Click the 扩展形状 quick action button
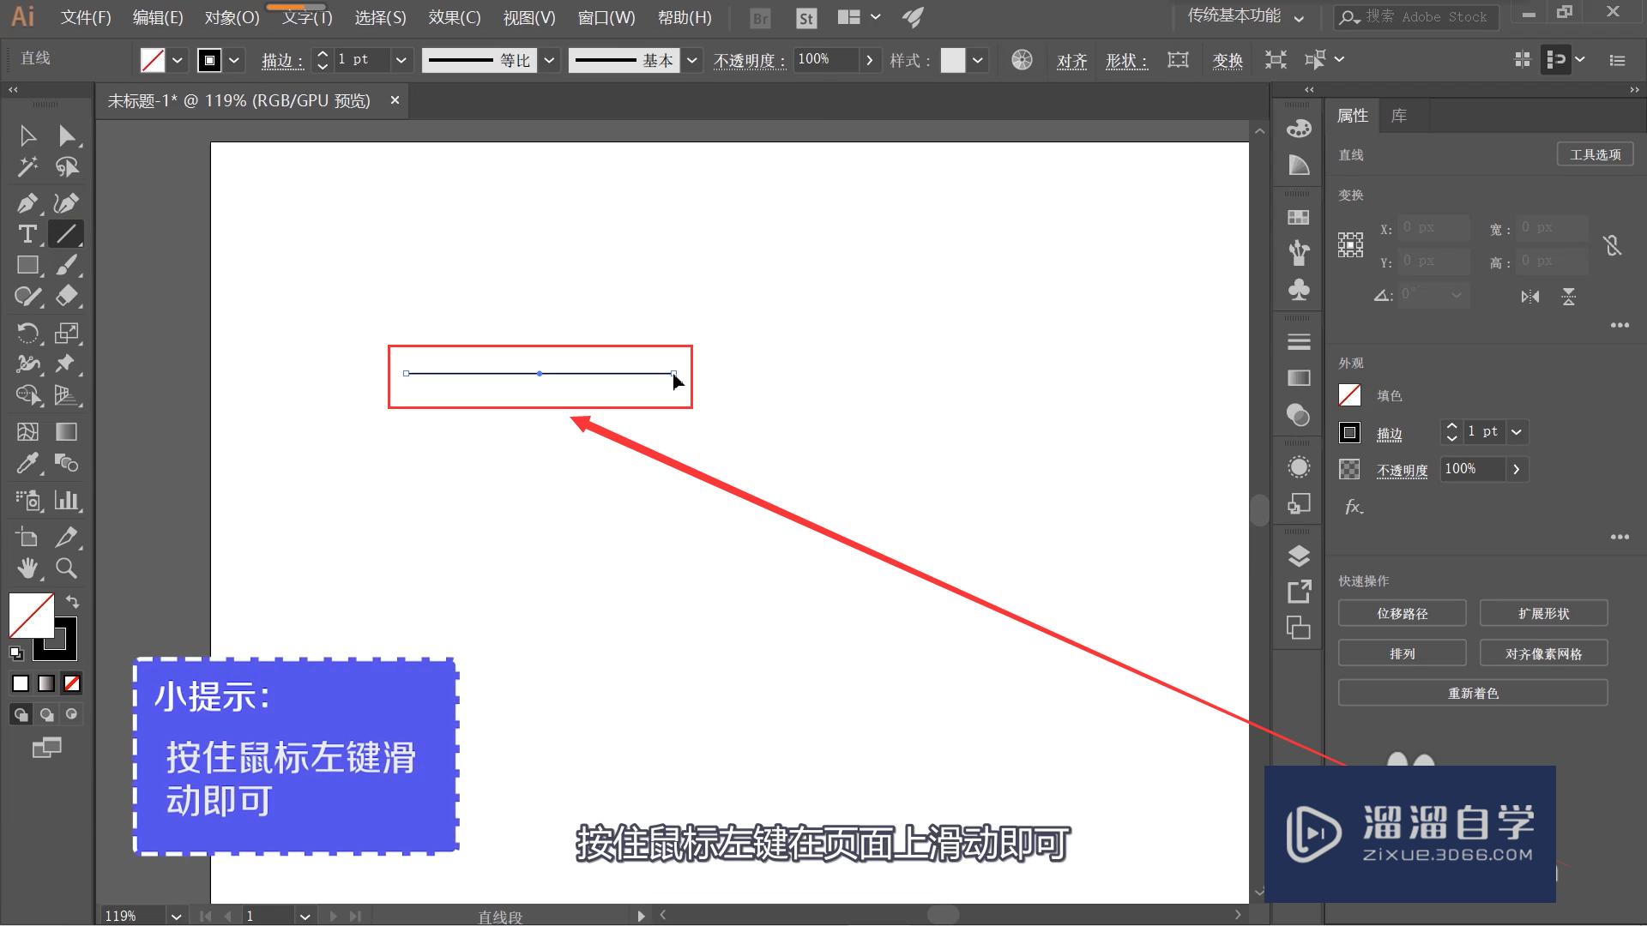The height and width of the screenshot is (926, 1647). pos(1543,613)
